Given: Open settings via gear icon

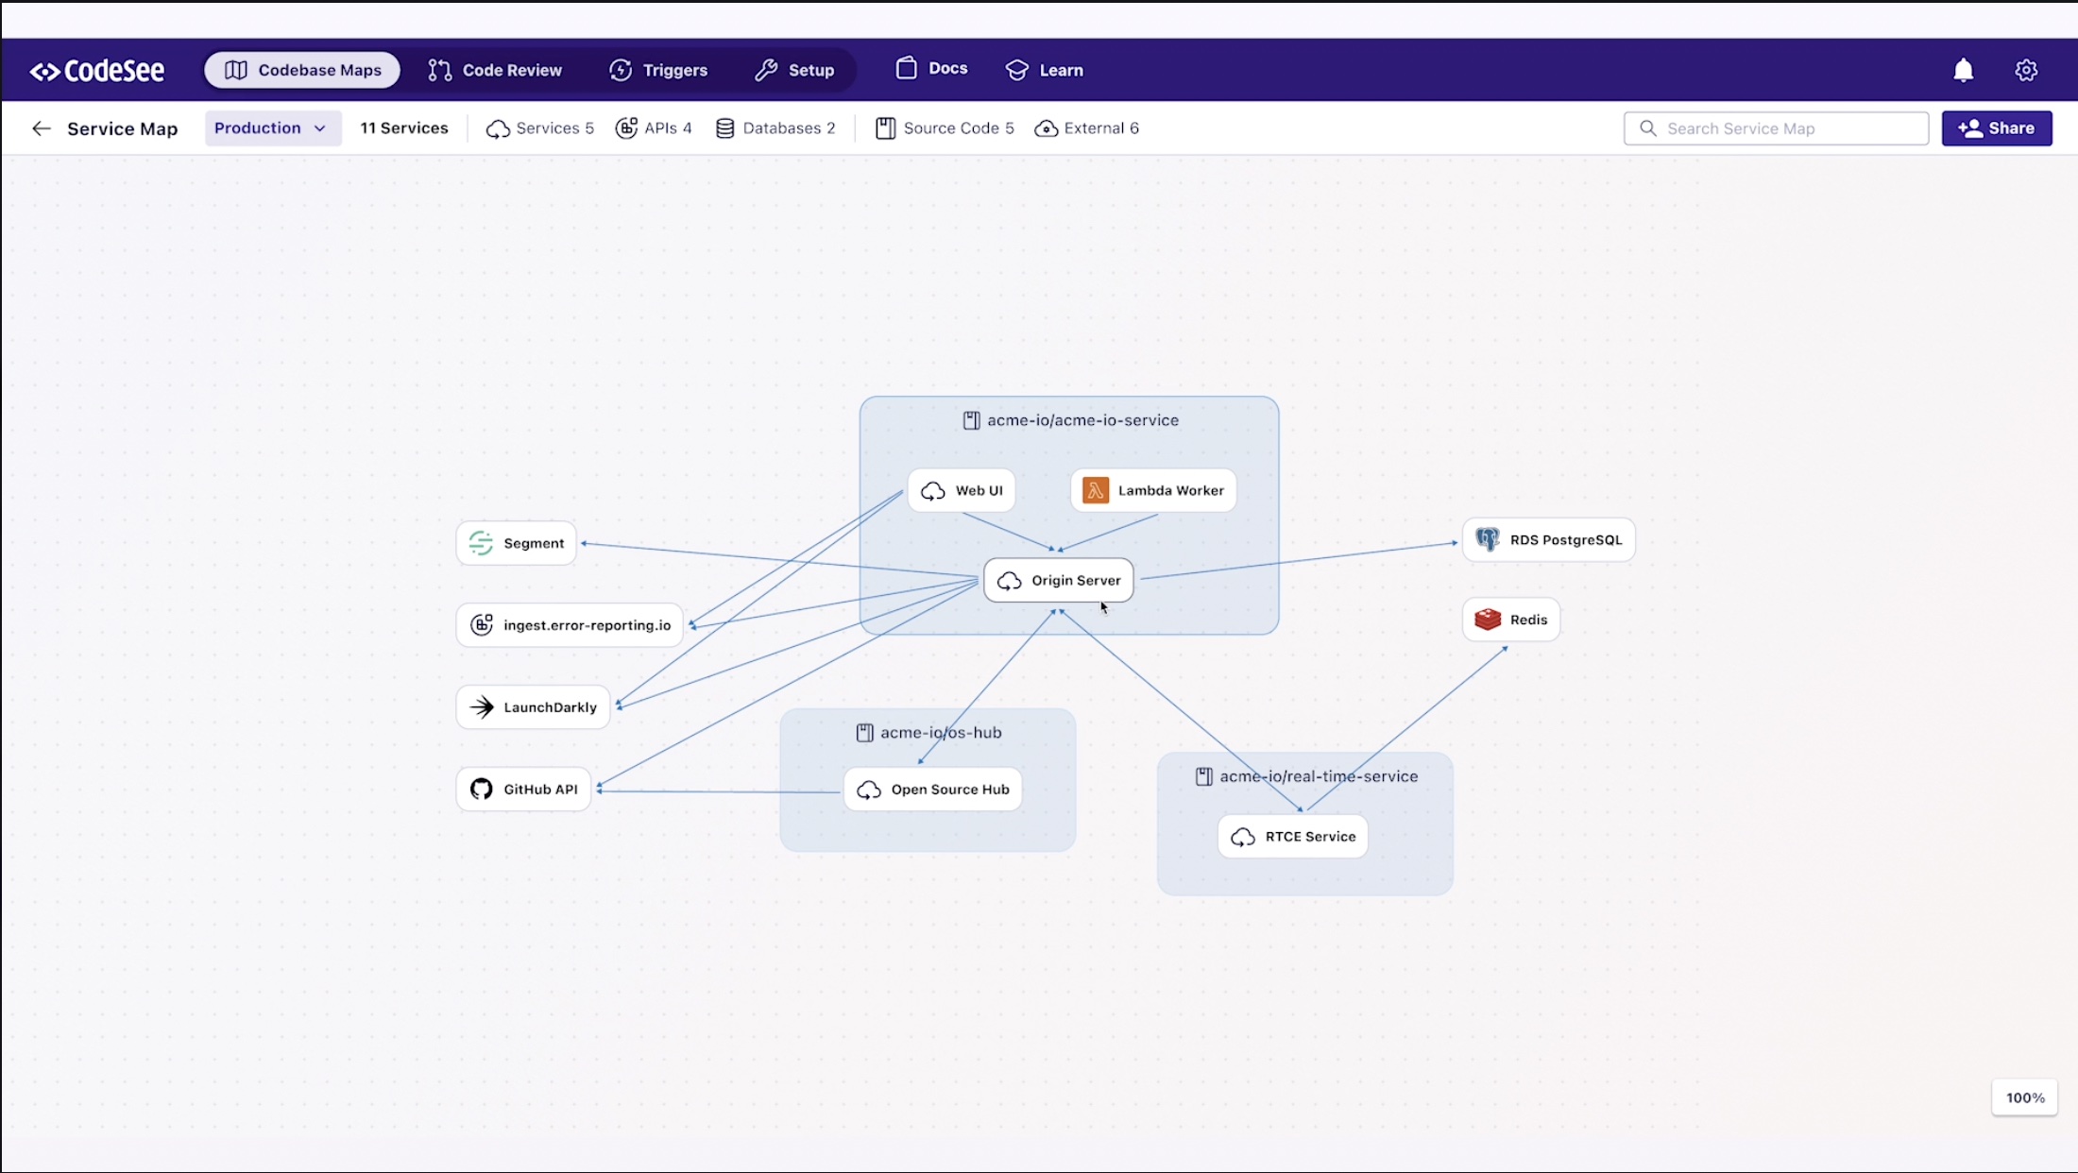Looking at the screenshot, I should (x=2025, y=70).
